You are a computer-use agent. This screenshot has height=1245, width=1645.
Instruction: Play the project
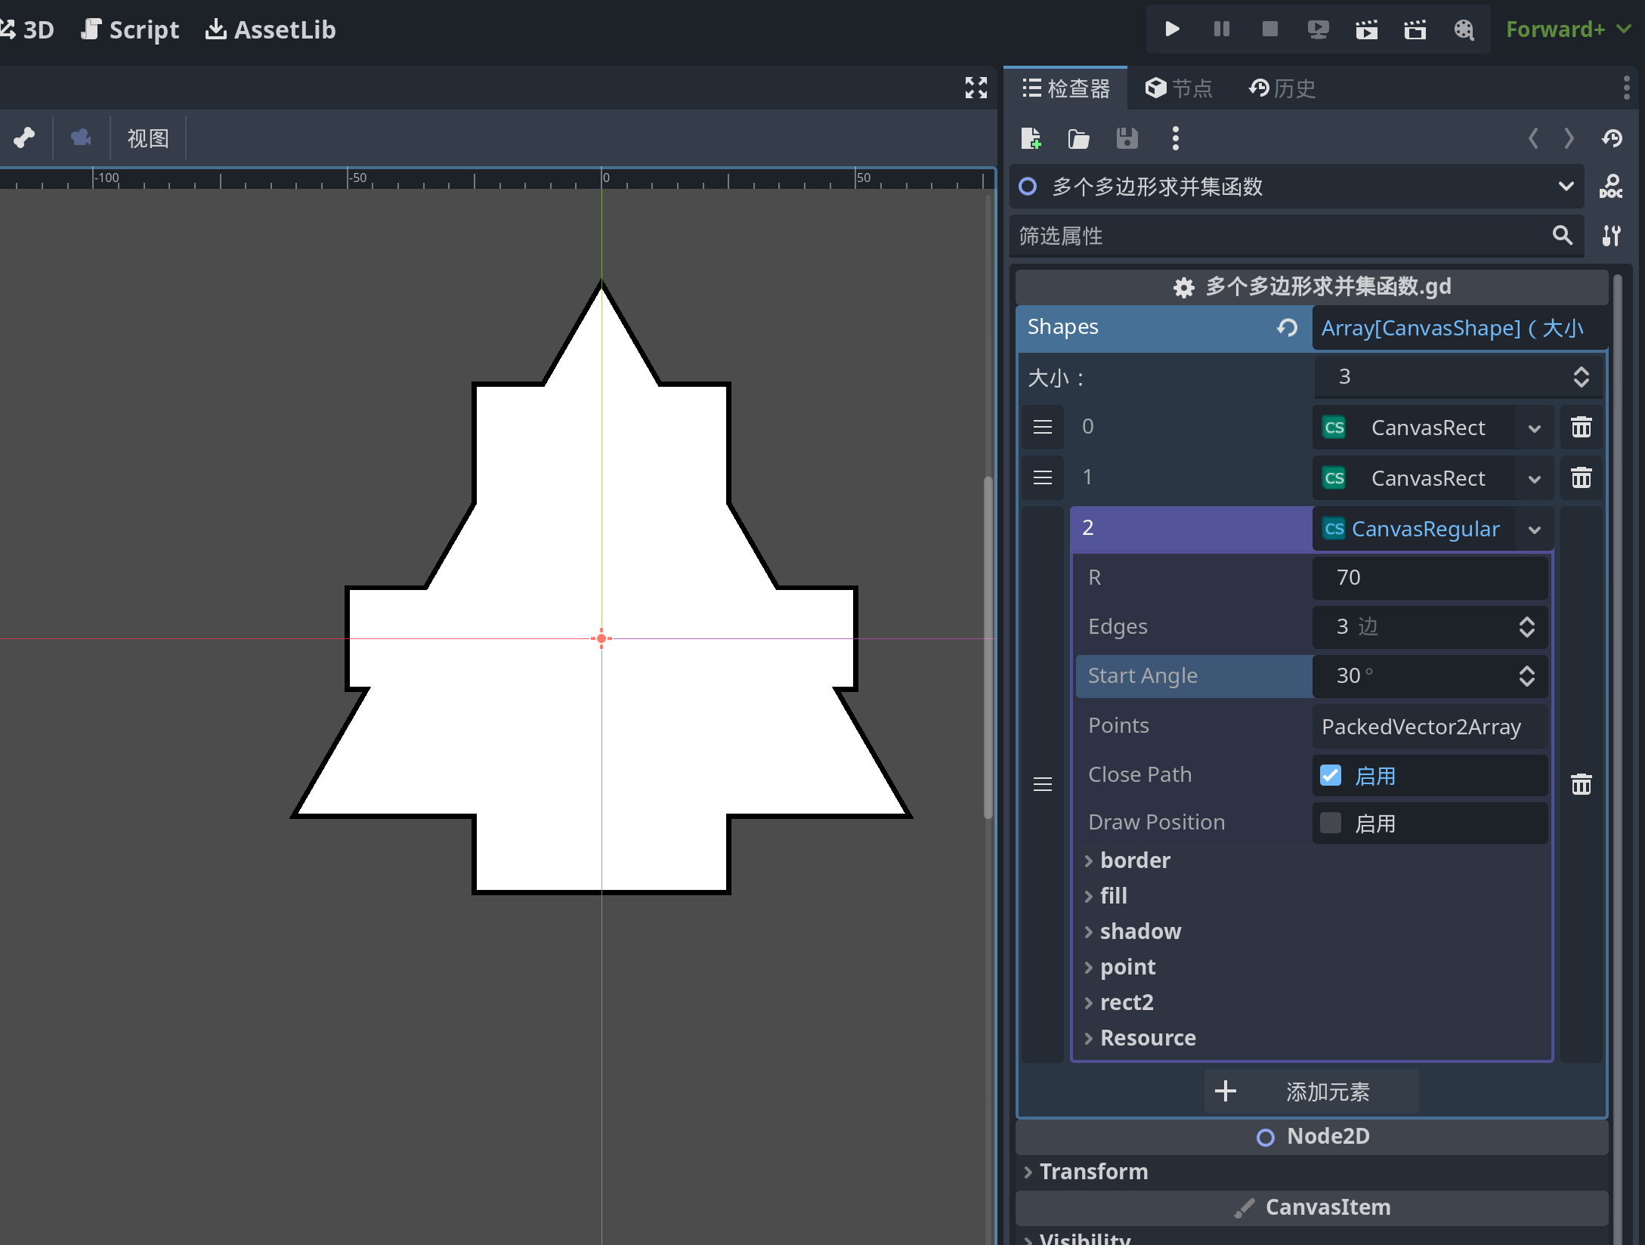1171,29
